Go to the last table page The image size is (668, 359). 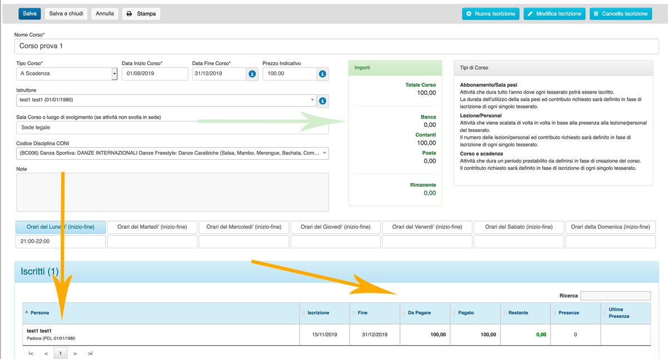(x=90, y=353)
